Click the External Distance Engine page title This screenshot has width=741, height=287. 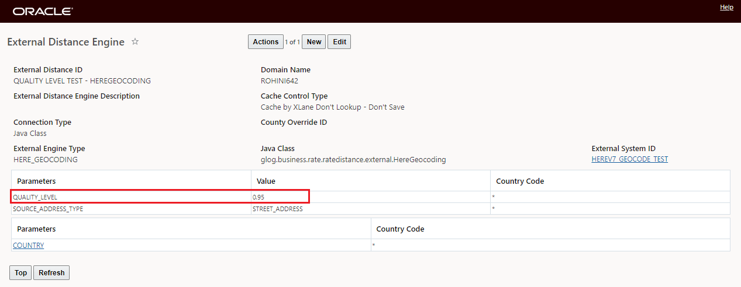tap(66, 42)
